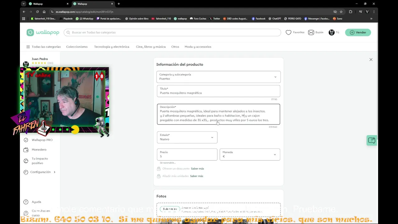This screenshot has height=224, width=398.
Task: Open Favoritos heart icon
Action: coord(289,32)
